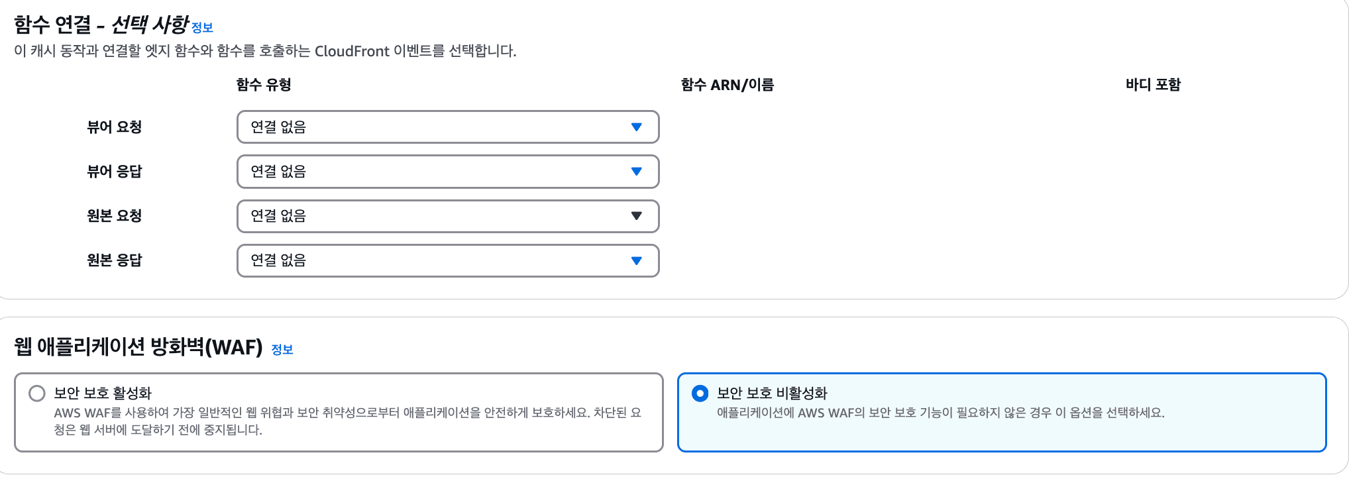Click the 바디 포함 column header
1349x477 pixels.
point(1153,85)
